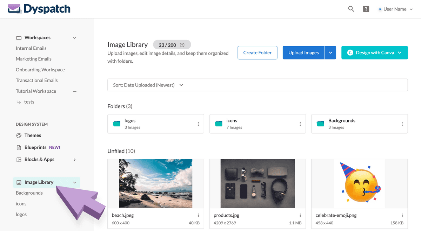The height and width of the screenshot is (231, 421).
Task: Click the Create Folder button
Action: 258,52
